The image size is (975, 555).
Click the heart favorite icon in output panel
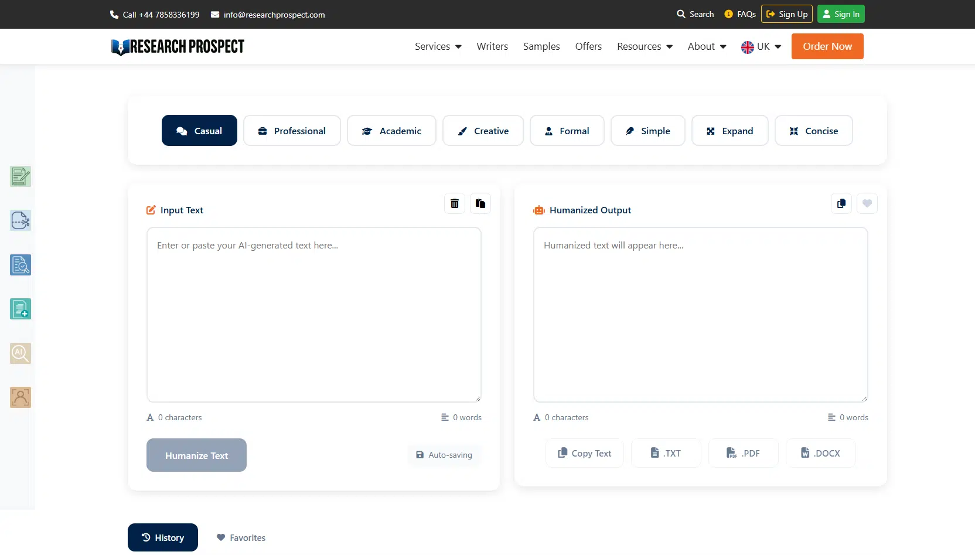(x=867, y=203)
